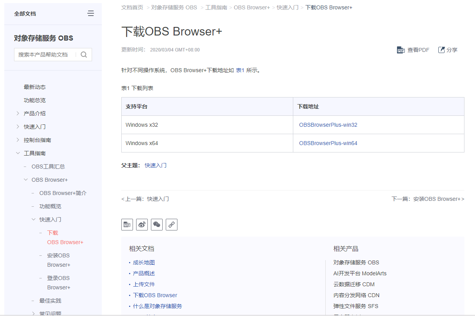Viewport: 475px width, 326px height.
Task: Click the 支持平台 column header
Action: 207,106
